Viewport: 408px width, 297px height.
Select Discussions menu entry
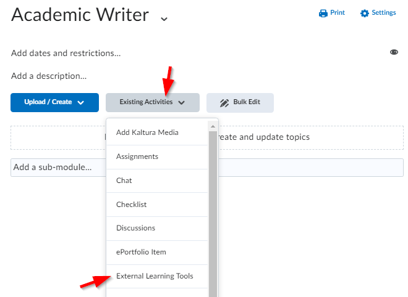(157, 229)
